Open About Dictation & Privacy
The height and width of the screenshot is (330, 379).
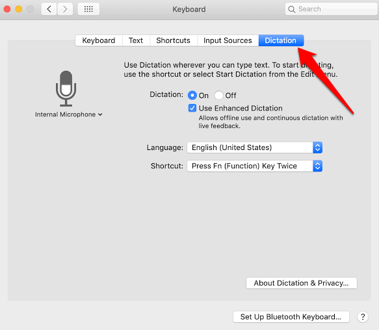point(302,283)
